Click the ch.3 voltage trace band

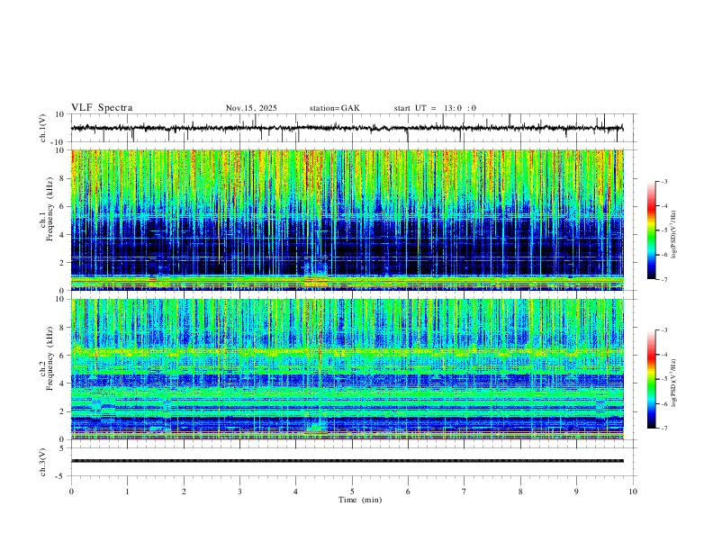(x=347, y=461)
